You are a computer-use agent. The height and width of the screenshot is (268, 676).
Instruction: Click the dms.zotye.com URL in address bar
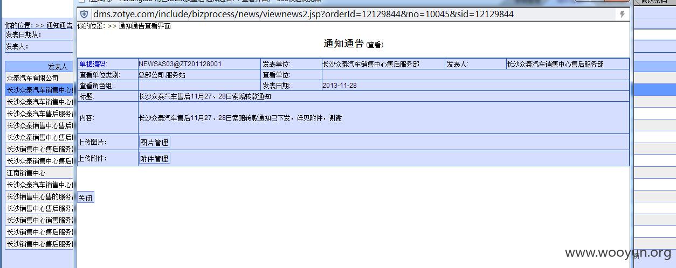coord(303,15)
